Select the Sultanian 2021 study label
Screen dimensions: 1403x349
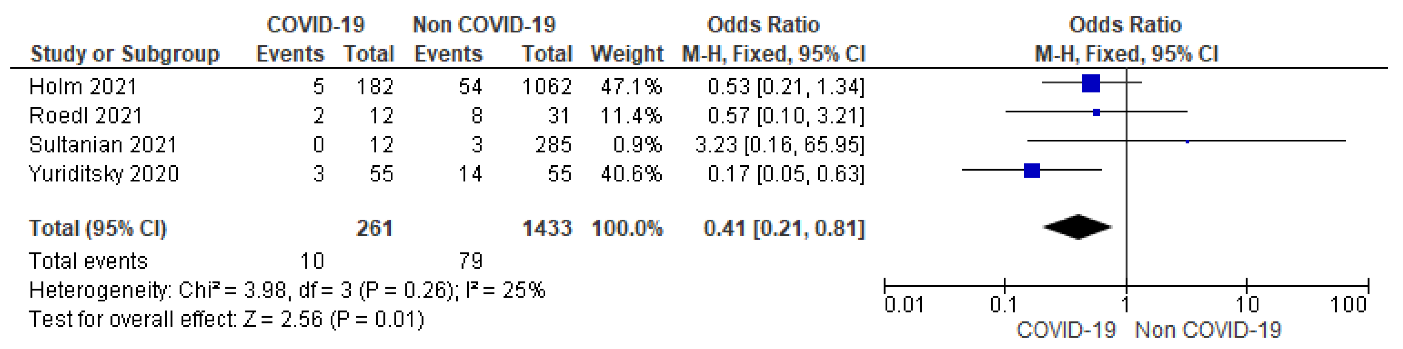(103, 145)
